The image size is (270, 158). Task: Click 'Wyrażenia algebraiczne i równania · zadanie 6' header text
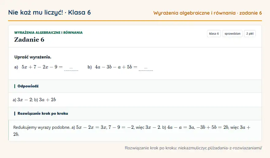tap(207, 13)
